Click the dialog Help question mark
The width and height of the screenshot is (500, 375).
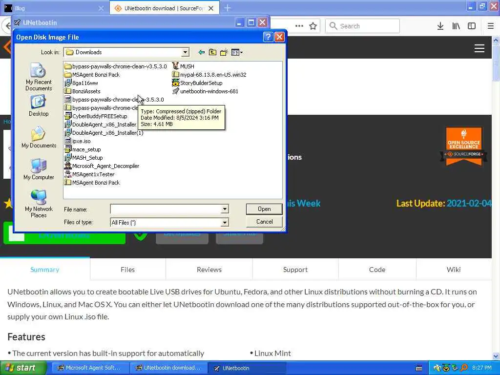pyautogui.click(x=268, y=37)
